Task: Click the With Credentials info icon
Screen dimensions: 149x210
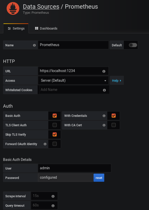Action: [104, 116]
